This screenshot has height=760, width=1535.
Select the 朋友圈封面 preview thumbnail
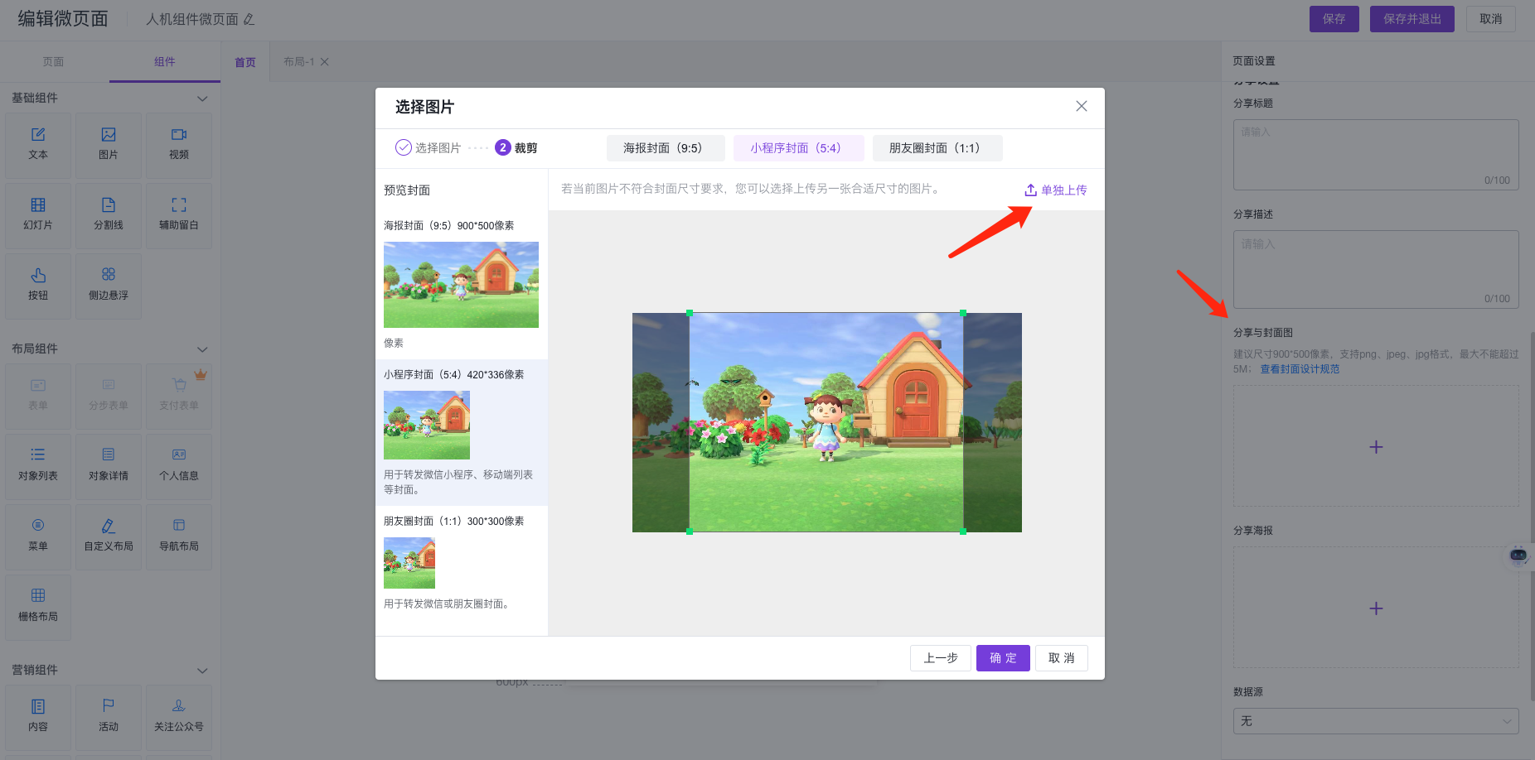pyautogui.click(x=409, y=563)
